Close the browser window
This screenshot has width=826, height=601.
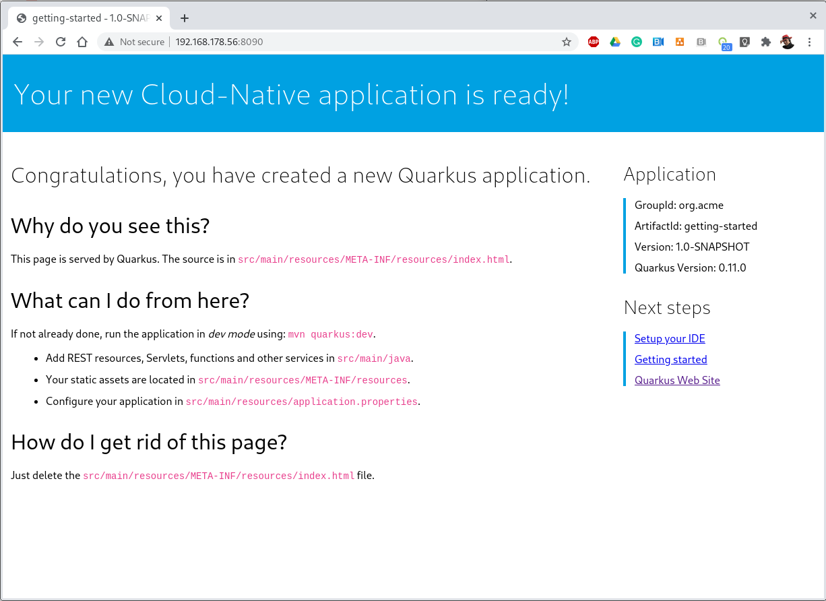pos(813,15)
